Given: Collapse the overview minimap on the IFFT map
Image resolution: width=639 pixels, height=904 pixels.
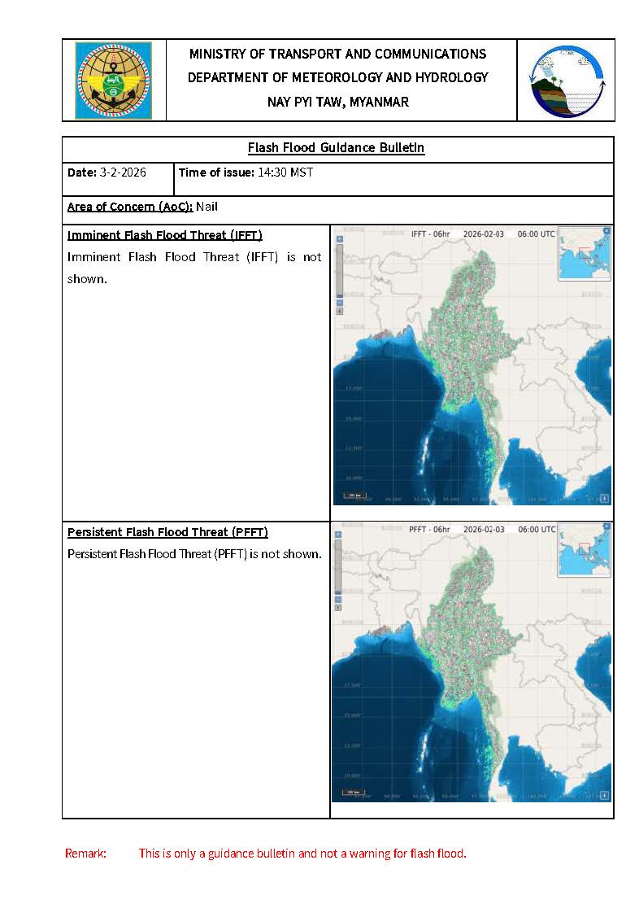Looking at the screenshot, I should pos(607,231).
